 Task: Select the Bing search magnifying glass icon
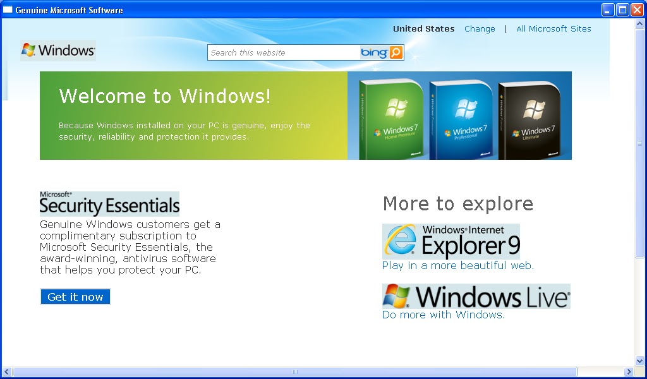[395, 52]
